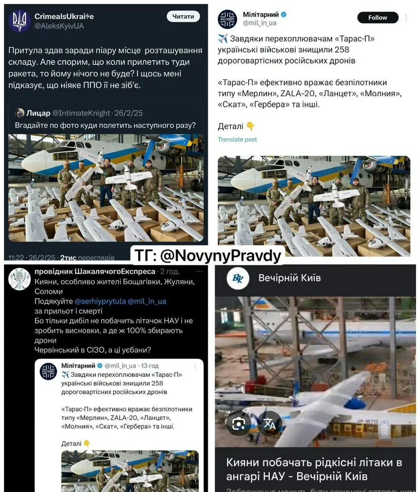
Task: Open the Мілітарний post drone photo
Action: (314, 206)
